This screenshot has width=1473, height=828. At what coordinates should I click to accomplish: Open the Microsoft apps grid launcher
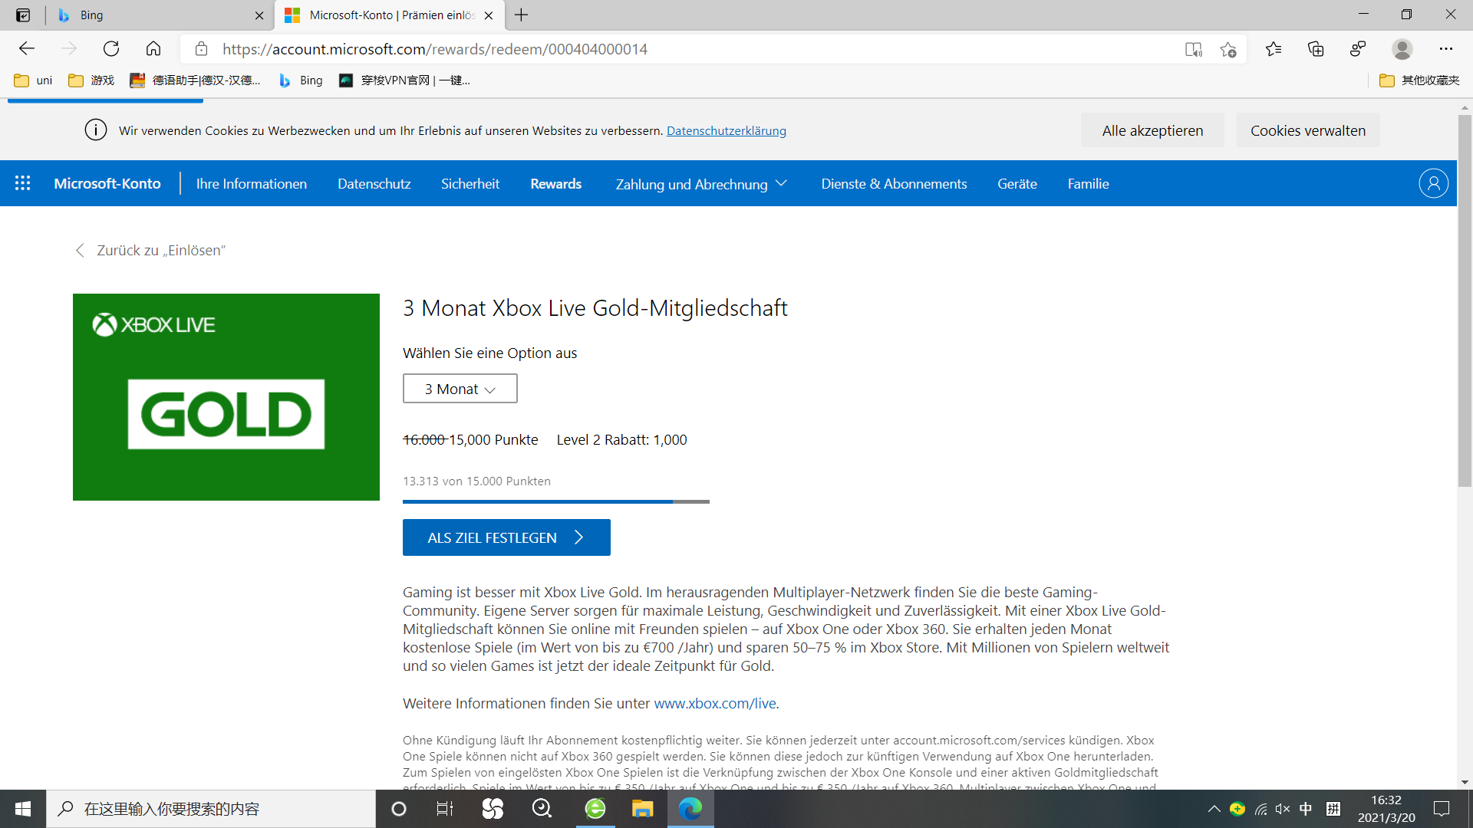[22, 183]
